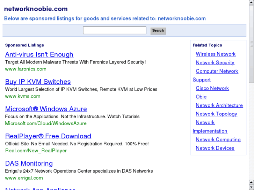Viewport: 254px width, 190px height.
Task: Select Network Computing related topic
Action: click(218, 139)
